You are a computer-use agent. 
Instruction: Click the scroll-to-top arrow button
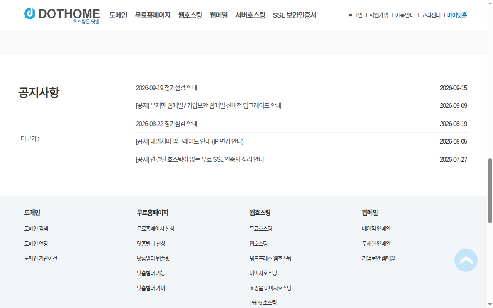click(466, 260)
